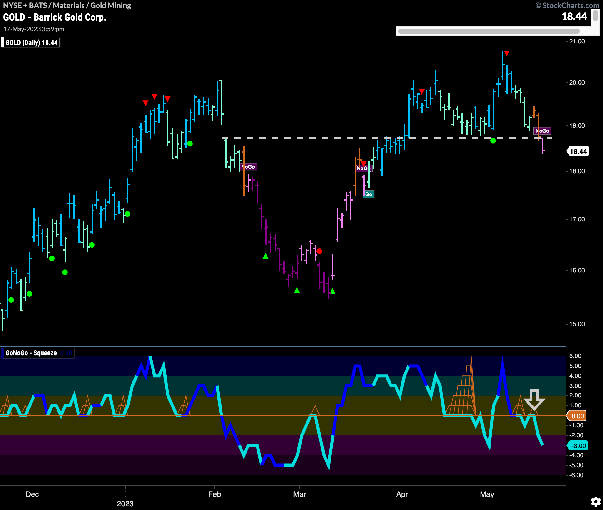The width and height of the screenshot is (603, 510).
Task: Click the Apr label on time axis
Action: click(402, 494)
